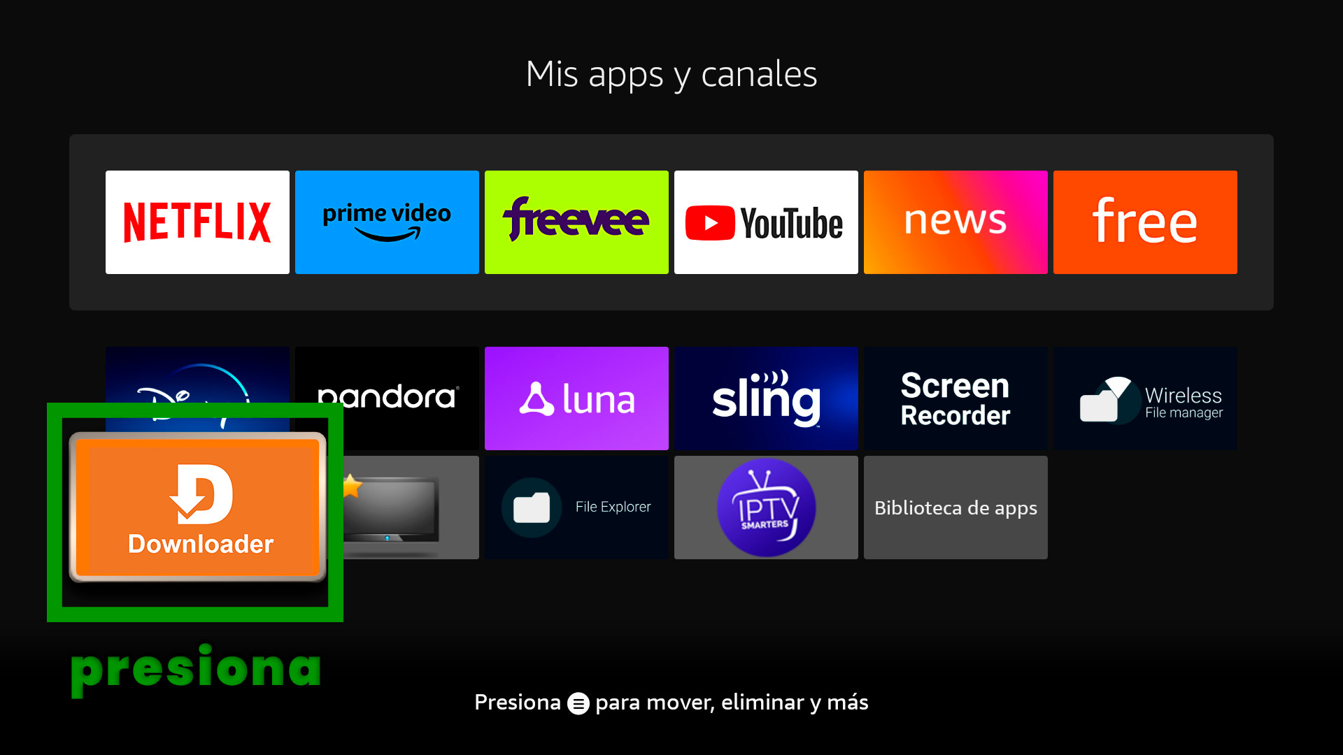Open Prime Video app
Screen dimensions: 1343x755
(388, 221)
